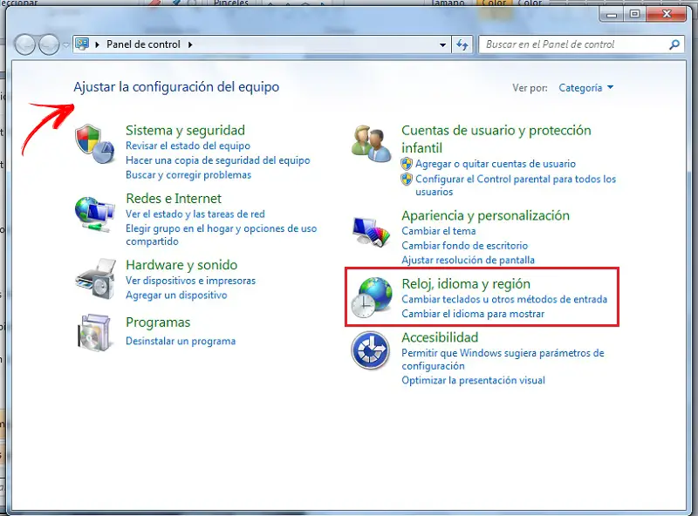Image resolution: width=698 pixels, height=516 pixels.
Task: Open the Ver por Categoría dropdown
Action: 585,88
